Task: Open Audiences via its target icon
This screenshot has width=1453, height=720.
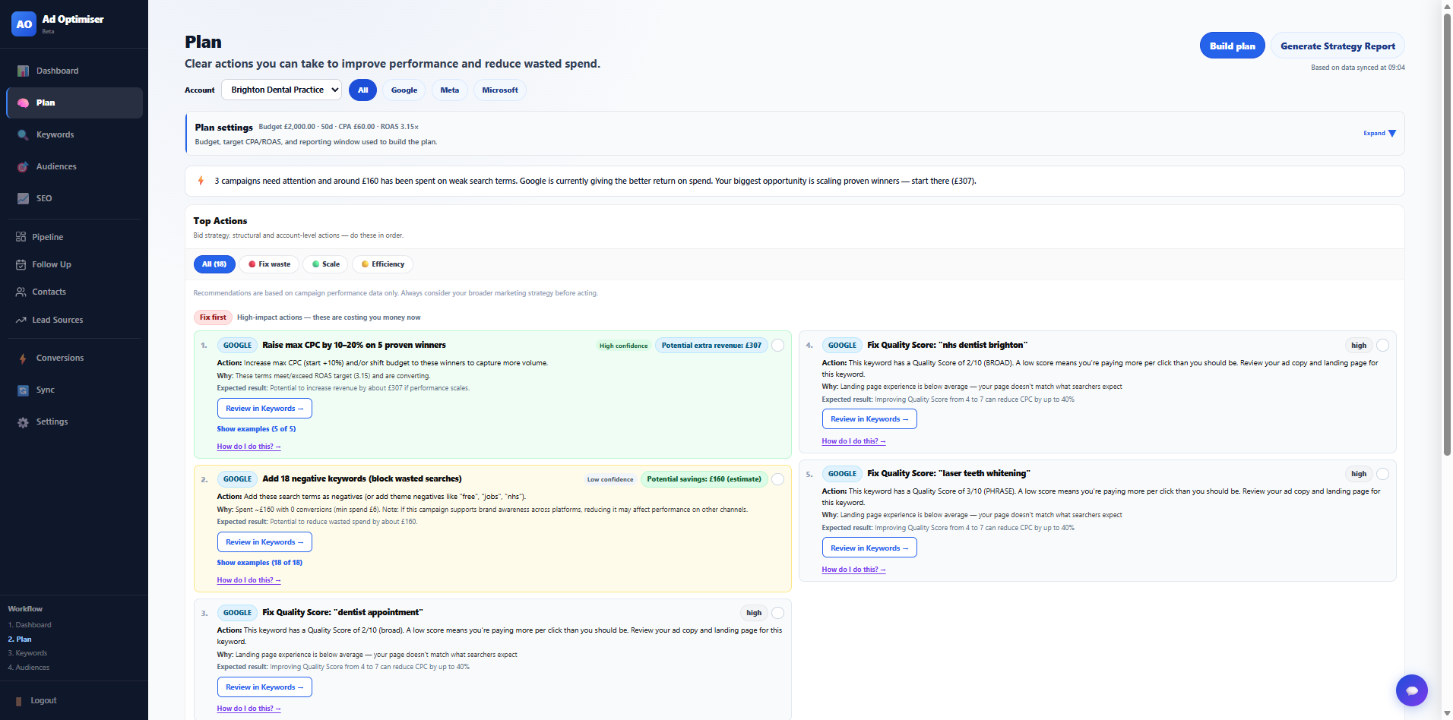Action: [23, 166]
